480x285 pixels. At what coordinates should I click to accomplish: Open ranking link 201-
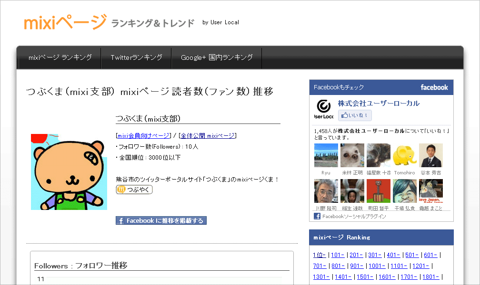pos(356,255)
